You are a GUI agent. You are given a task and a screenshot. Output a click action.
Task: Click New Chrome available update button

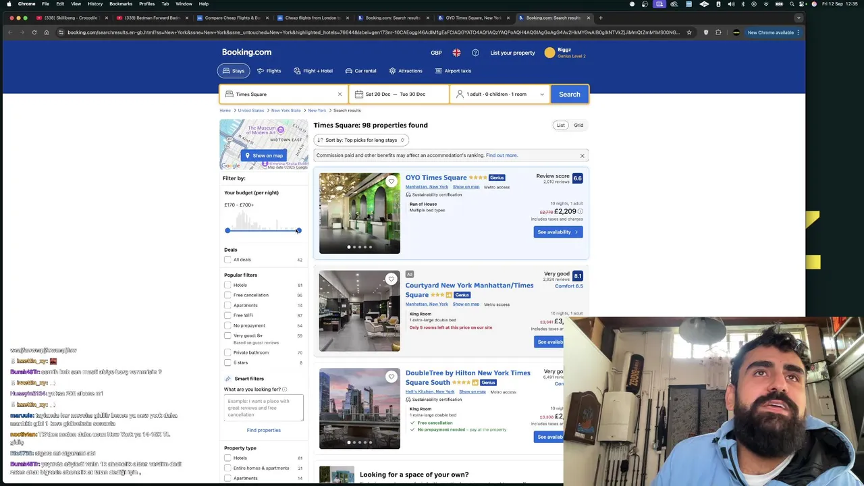pos(770,32)
